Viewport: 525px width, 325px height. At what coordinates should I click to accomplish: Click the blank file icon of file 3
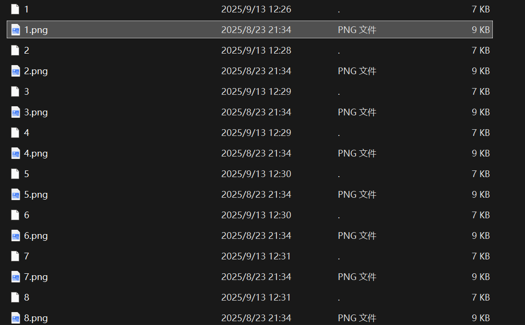(15, 91)
